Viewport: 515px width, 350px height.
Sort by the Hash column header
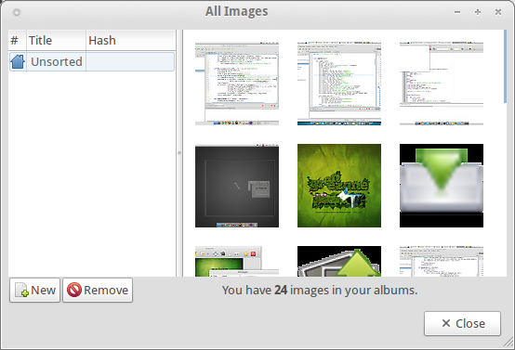click(131, 40)
